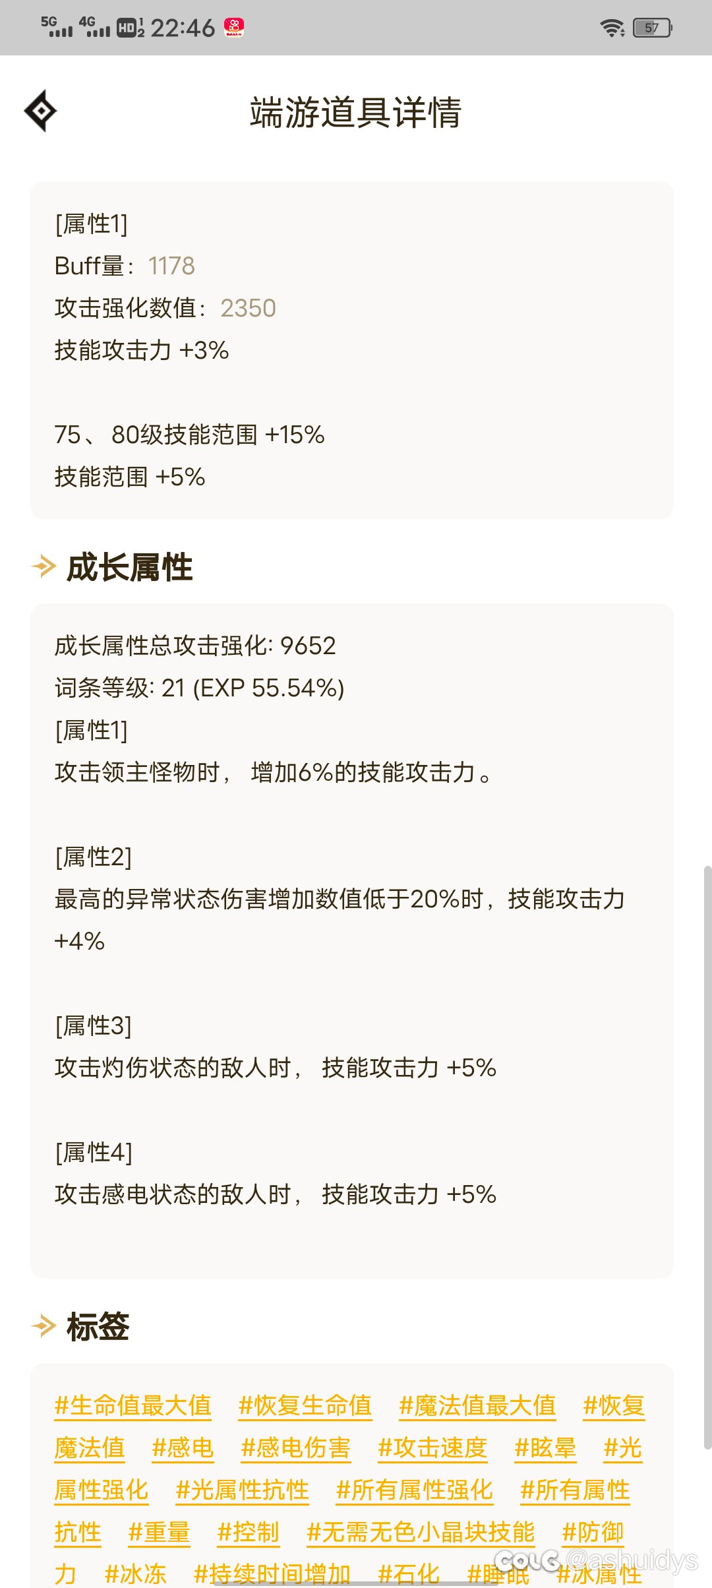Open the #重量 tag
The height and width of the screenshot is (1588, 712).
point(159,1532)
